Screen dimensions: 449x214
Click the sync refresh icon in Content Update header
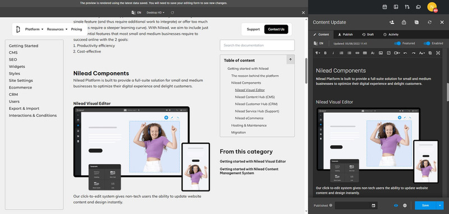429,22
